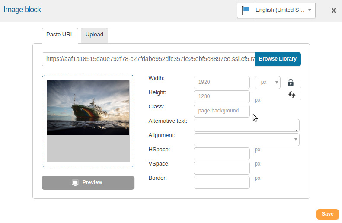This screenshot has height=223, width=342.
Task: Toggle the aspect ratio lock icon
Action: tap(291, 83)
